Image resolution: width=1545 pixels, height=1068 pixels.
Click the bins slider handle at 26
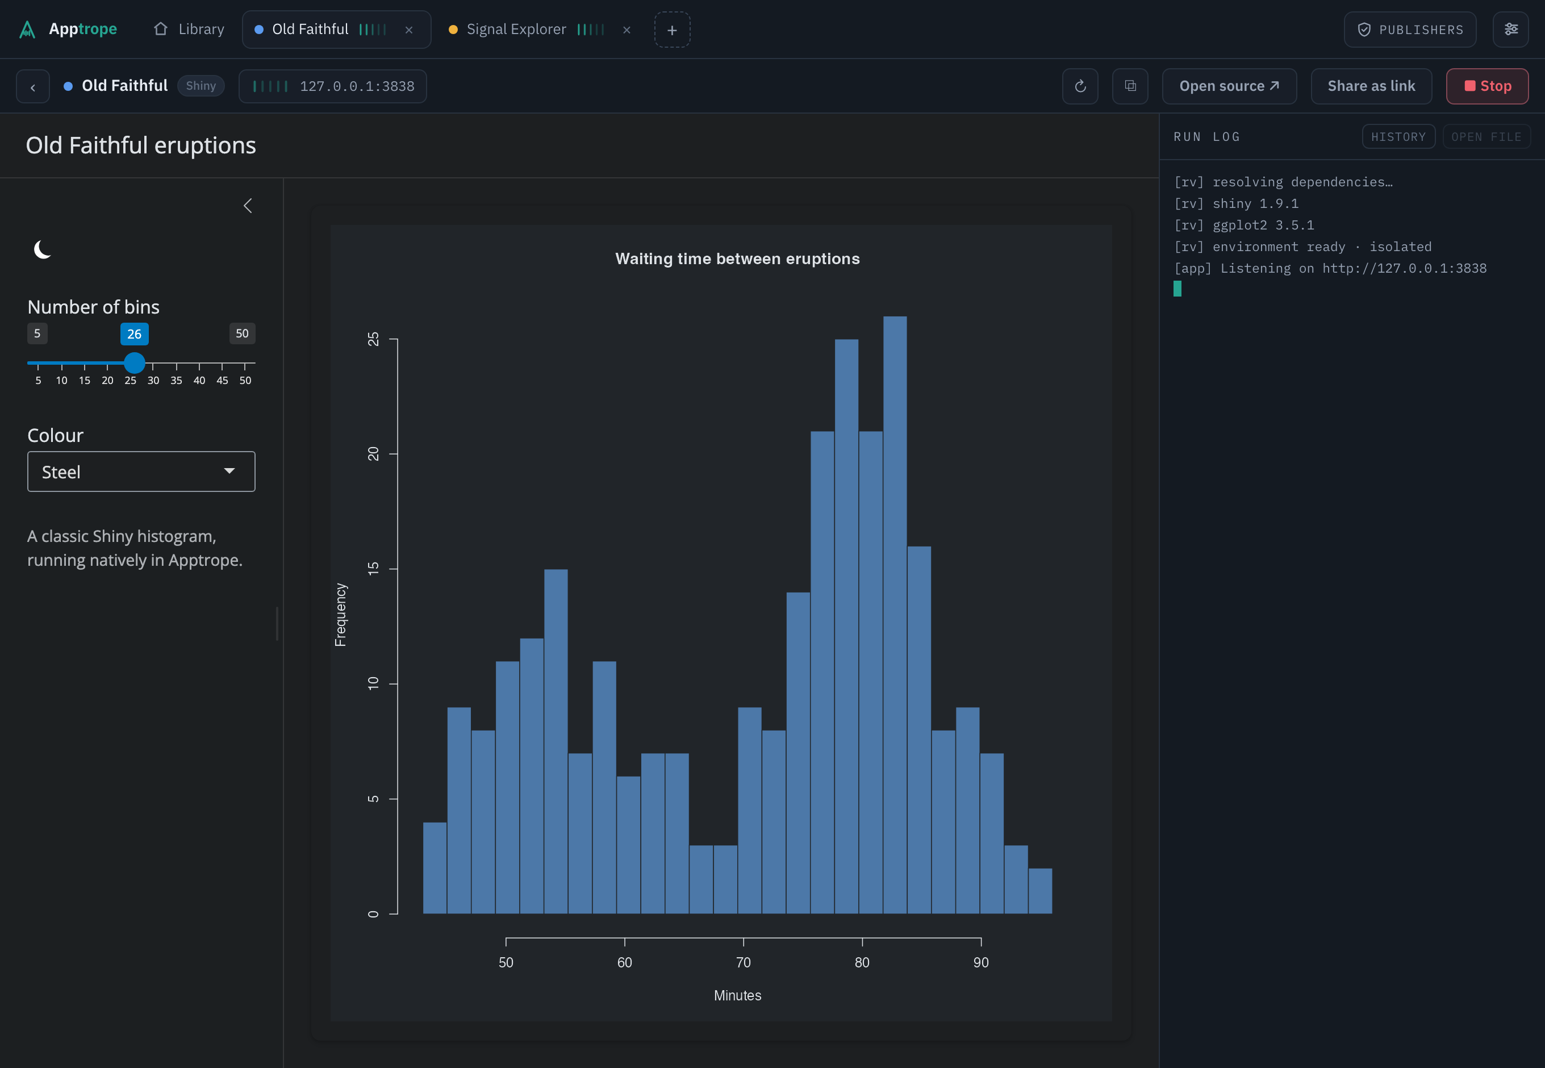135,362
